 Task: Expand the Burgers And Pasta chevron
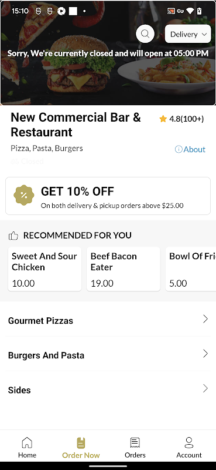(x=205, y=354)
